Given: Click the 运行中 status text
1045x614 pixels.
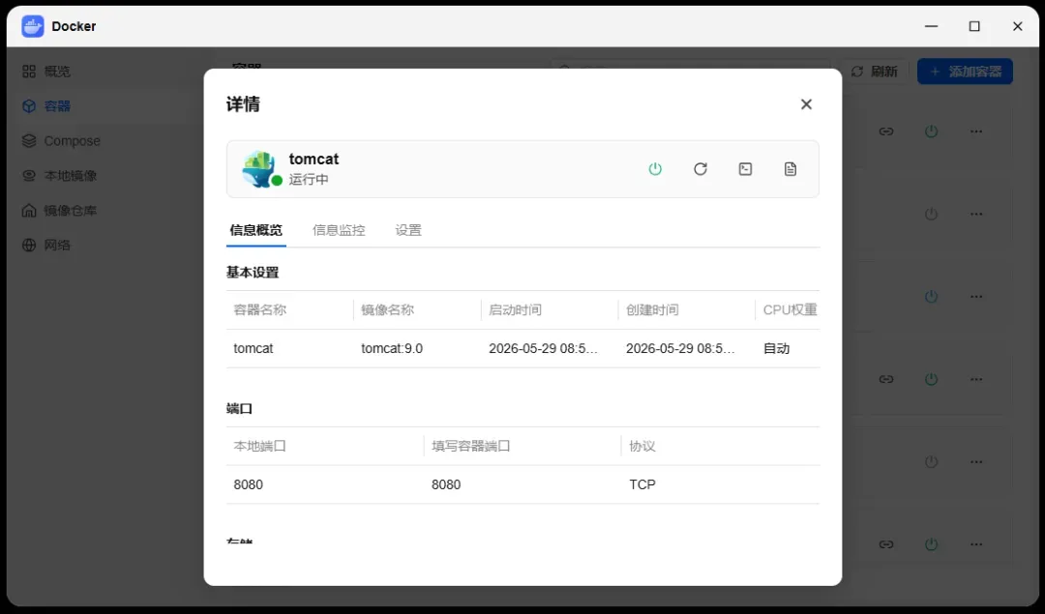Looking at the screenshot, I should [x=309, y=179].
